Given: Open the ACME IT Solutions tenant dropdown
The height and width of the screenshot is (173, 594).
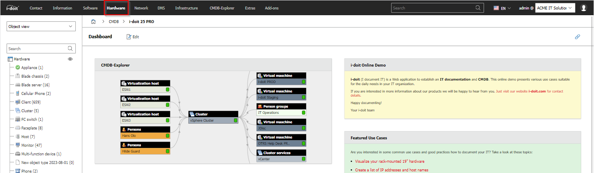Looking at the screenshot, I should pos(555,8).
